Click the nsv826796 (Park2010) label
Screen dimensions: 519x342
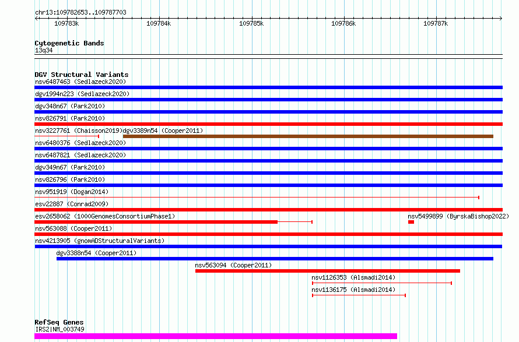coord(70,179)
